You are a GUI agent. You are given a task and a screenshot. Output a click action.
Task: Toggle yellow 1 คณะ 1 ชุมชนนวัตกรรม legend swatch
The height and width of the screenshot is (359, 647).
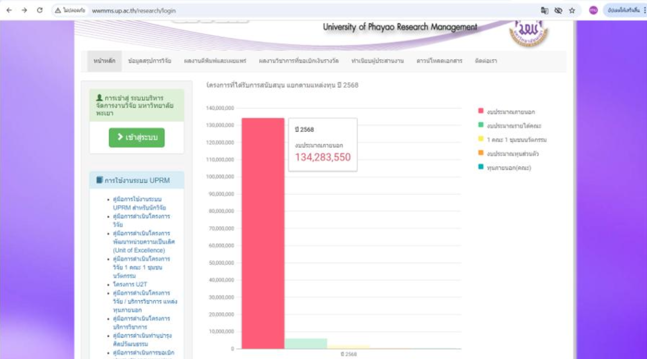click(x=481, y=139)
